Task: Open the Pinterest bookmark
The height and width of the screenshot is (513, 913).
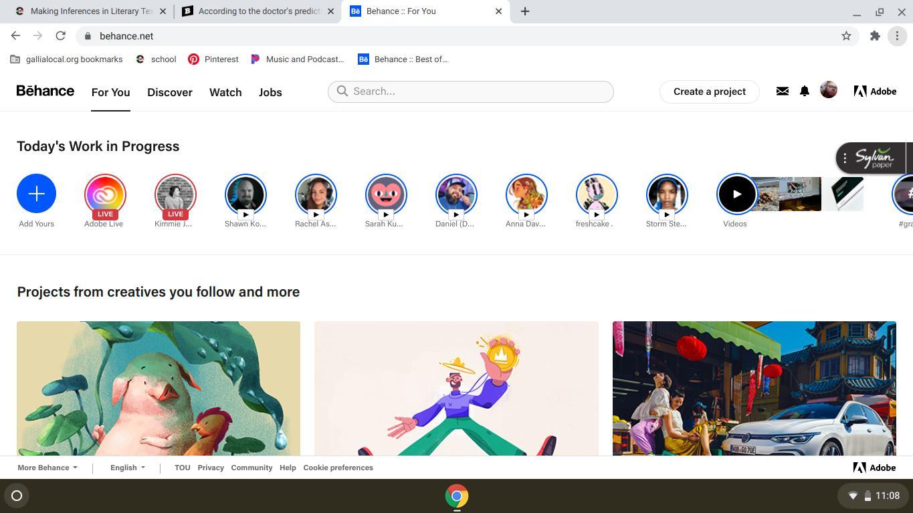Action: (x=213, y=59)
